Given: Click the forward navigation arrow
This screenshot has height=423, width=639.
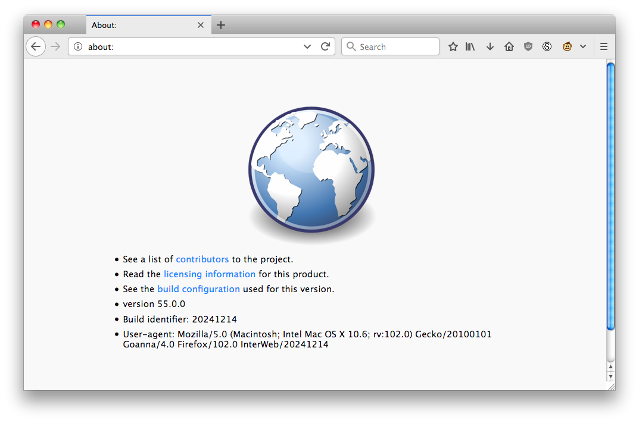Looking at the screenshot, I should (x=55, y=46).
